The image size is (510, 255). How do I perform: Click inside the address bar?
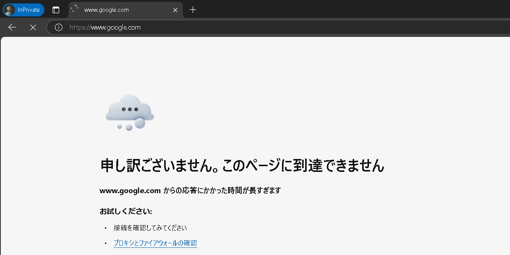pyautogui.click(x=228, y=27)
